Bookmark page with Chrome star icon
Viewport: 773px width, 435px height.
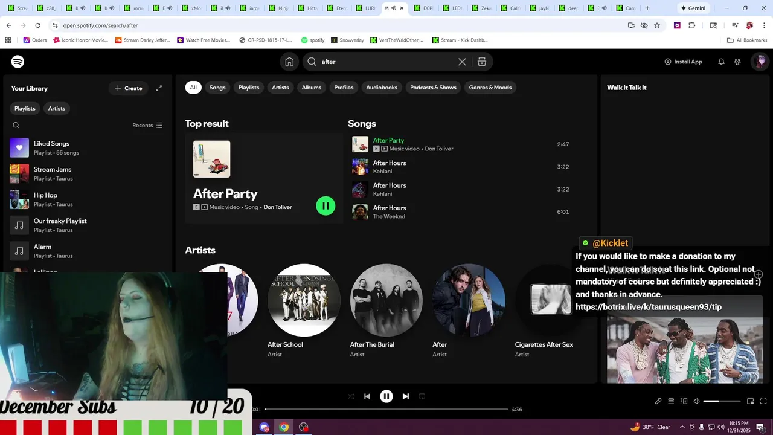[x=657, y=25]
